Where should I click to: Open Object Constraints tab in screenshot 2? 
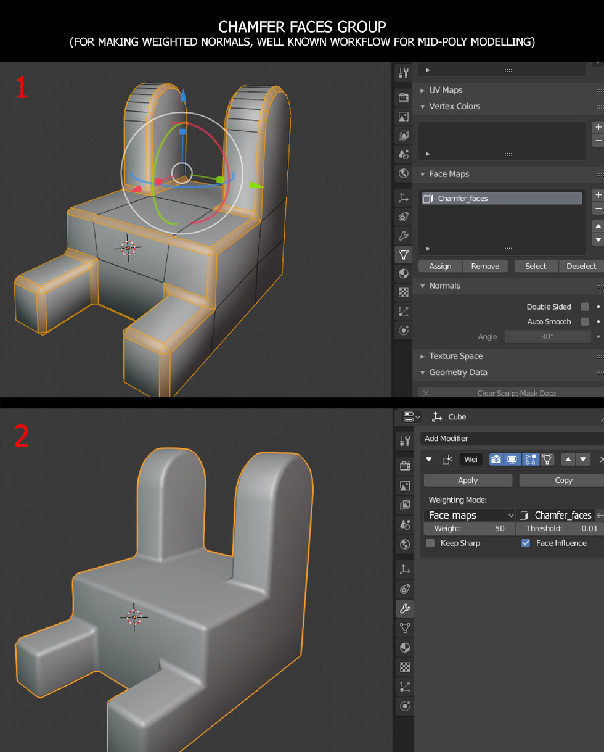[x=405, y=589]
